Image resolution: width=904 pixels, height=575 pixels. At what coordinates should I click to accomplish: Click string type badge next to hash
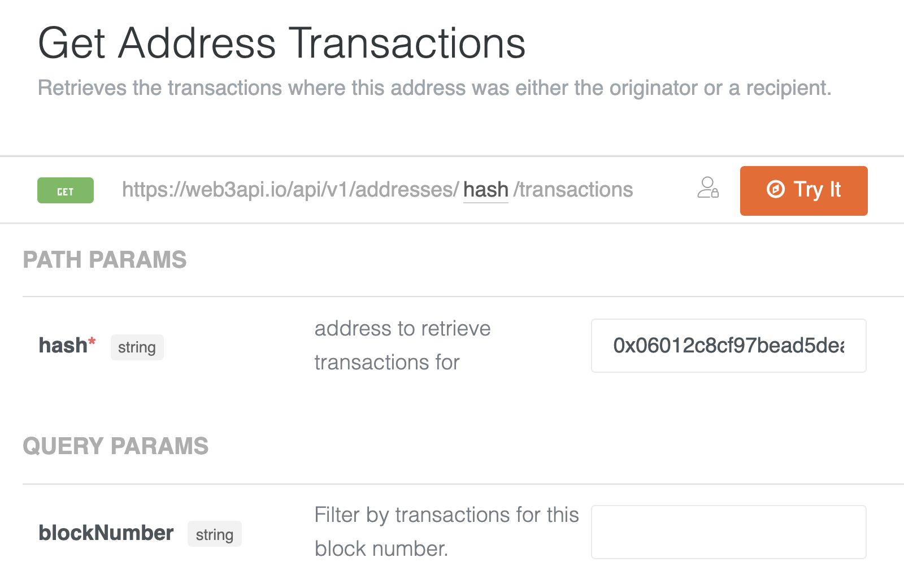coord(137,347)
